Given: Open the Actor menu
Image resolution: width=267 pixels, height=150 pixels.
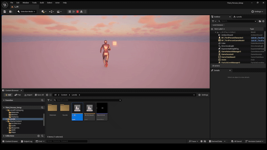Looking at the screenshot, I should [57, 3].
